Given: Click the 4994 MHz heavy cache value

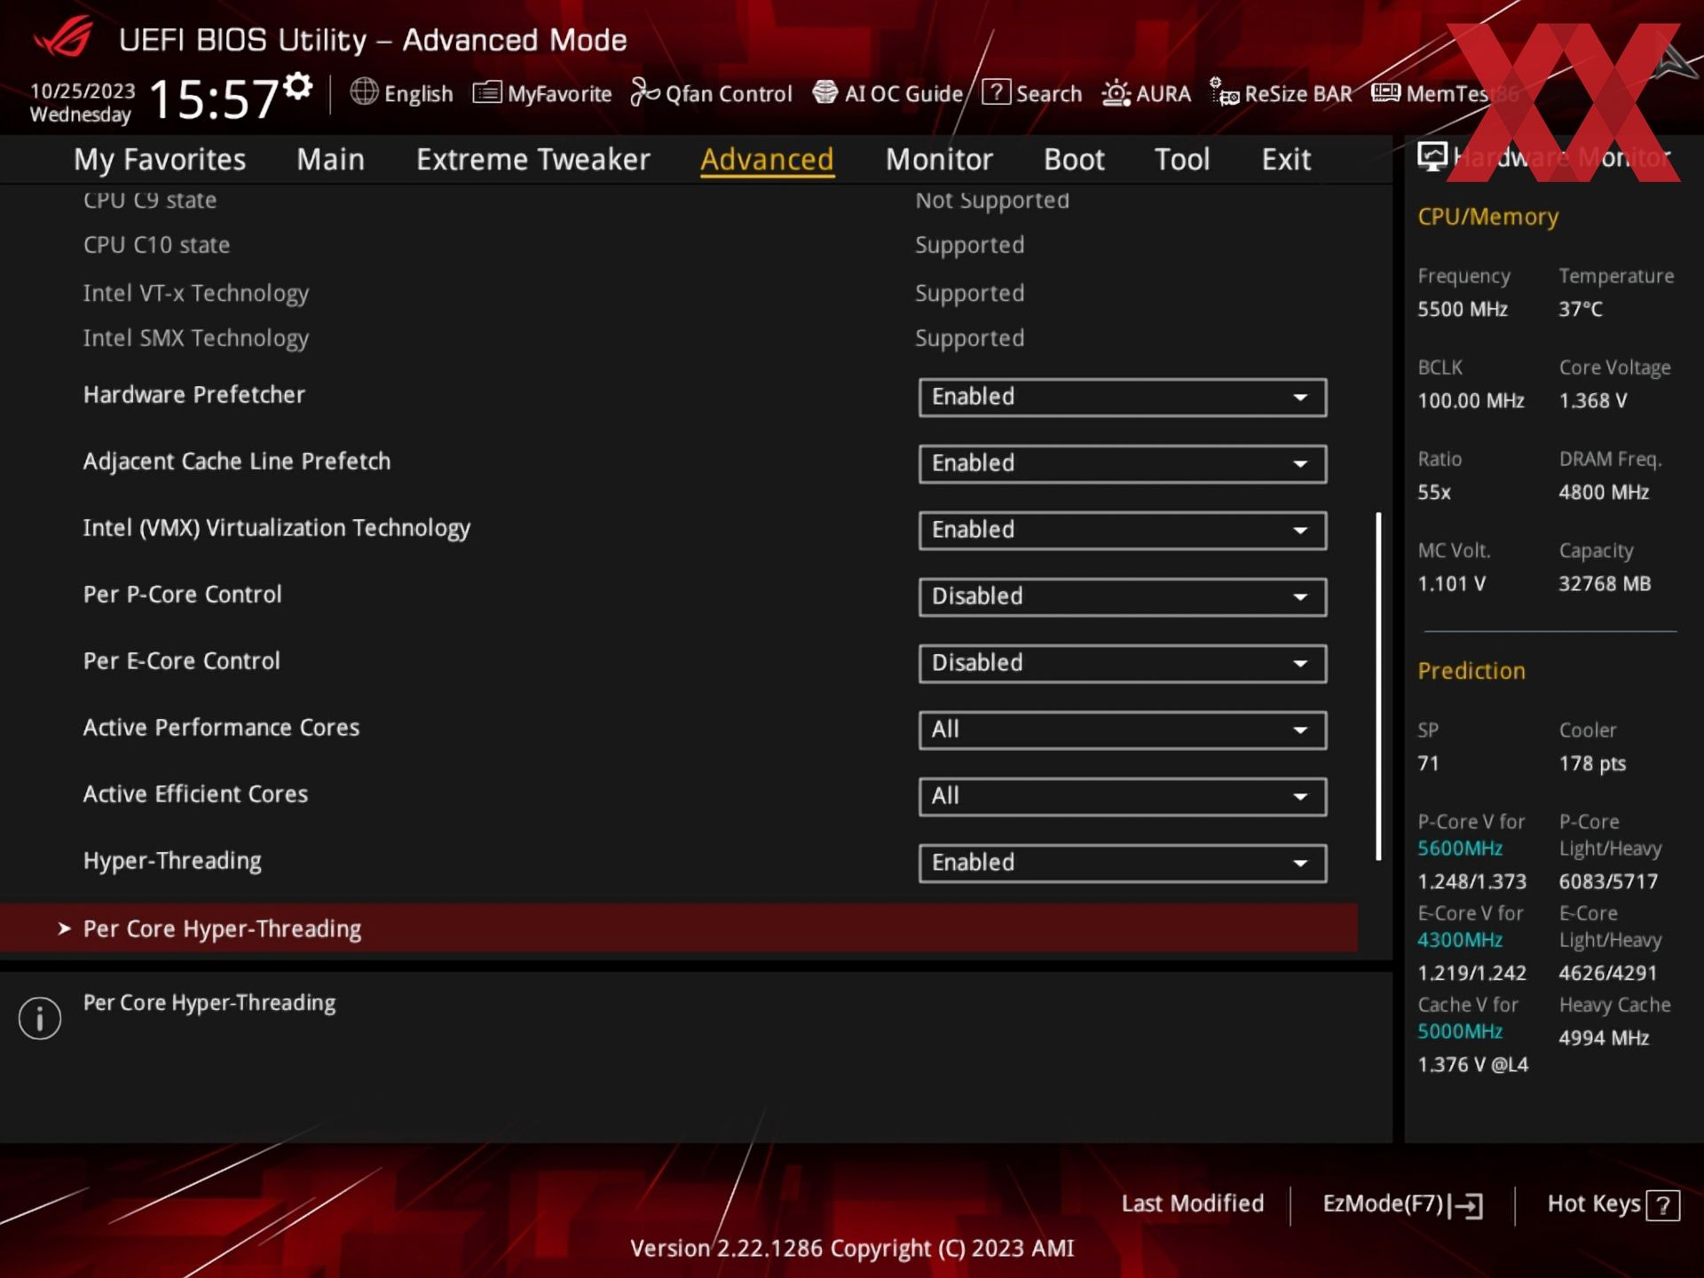Looking at the screenshot, I should coord(1604,1038).
